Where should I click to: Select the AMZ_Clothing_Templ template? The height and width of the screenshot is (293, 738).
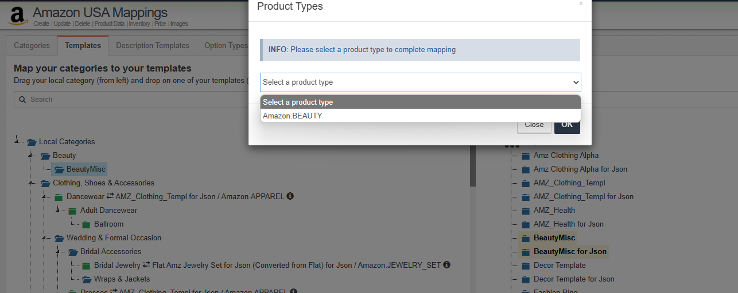[x=569, y=183]
